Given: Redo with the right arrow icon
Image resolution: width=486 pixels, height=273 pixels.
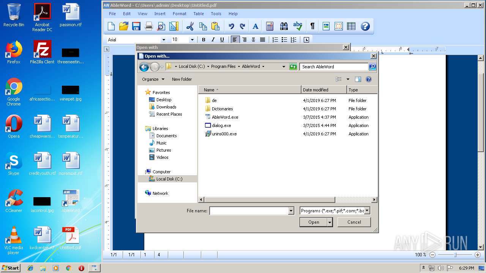Looking at the screenshot, I should point(242,26).
